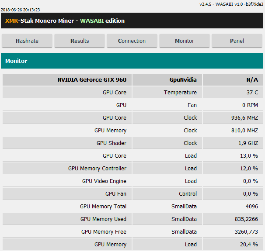Viewport: 265px width, 252px height.
Task: Click the GPU Shader row label
Action: pyautogui.click(x=112, y=143)
